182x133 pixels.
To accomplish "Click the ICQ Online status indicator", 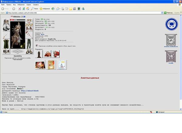I will click(x=20, y=89).
